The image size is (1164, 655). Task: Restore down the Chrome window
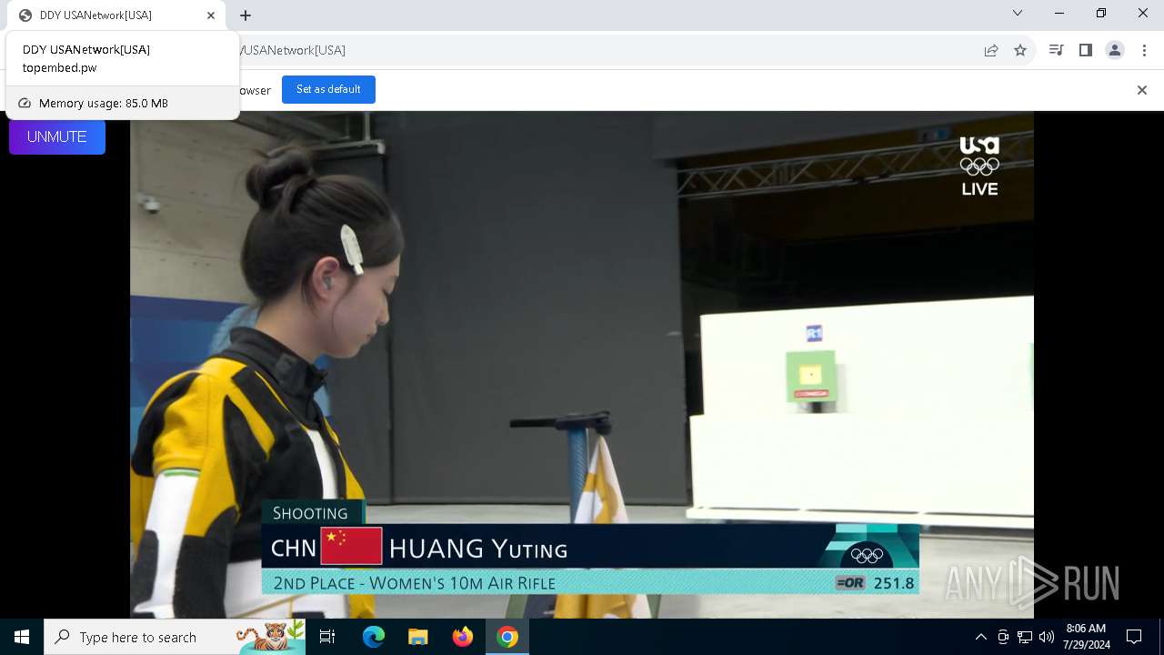tap(1101, 14)
